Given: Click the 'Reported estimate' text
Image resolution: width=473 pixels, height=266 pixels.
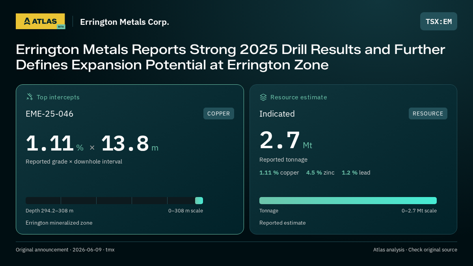Looking at the screenshot, I should click(283, 223).
